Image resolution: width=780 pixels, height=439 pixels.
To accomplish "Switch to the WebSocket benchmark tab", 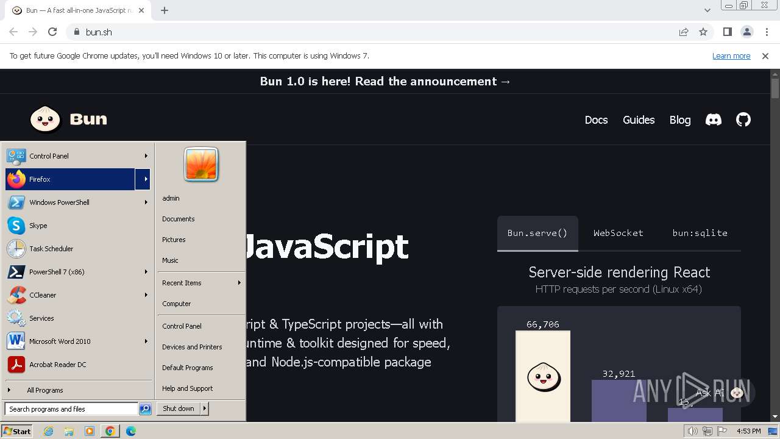I will (x=619, y=233).
